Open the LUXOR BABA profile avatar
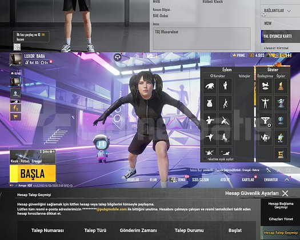The height and width of the screenshot is (240, 300). click(15, 59)
